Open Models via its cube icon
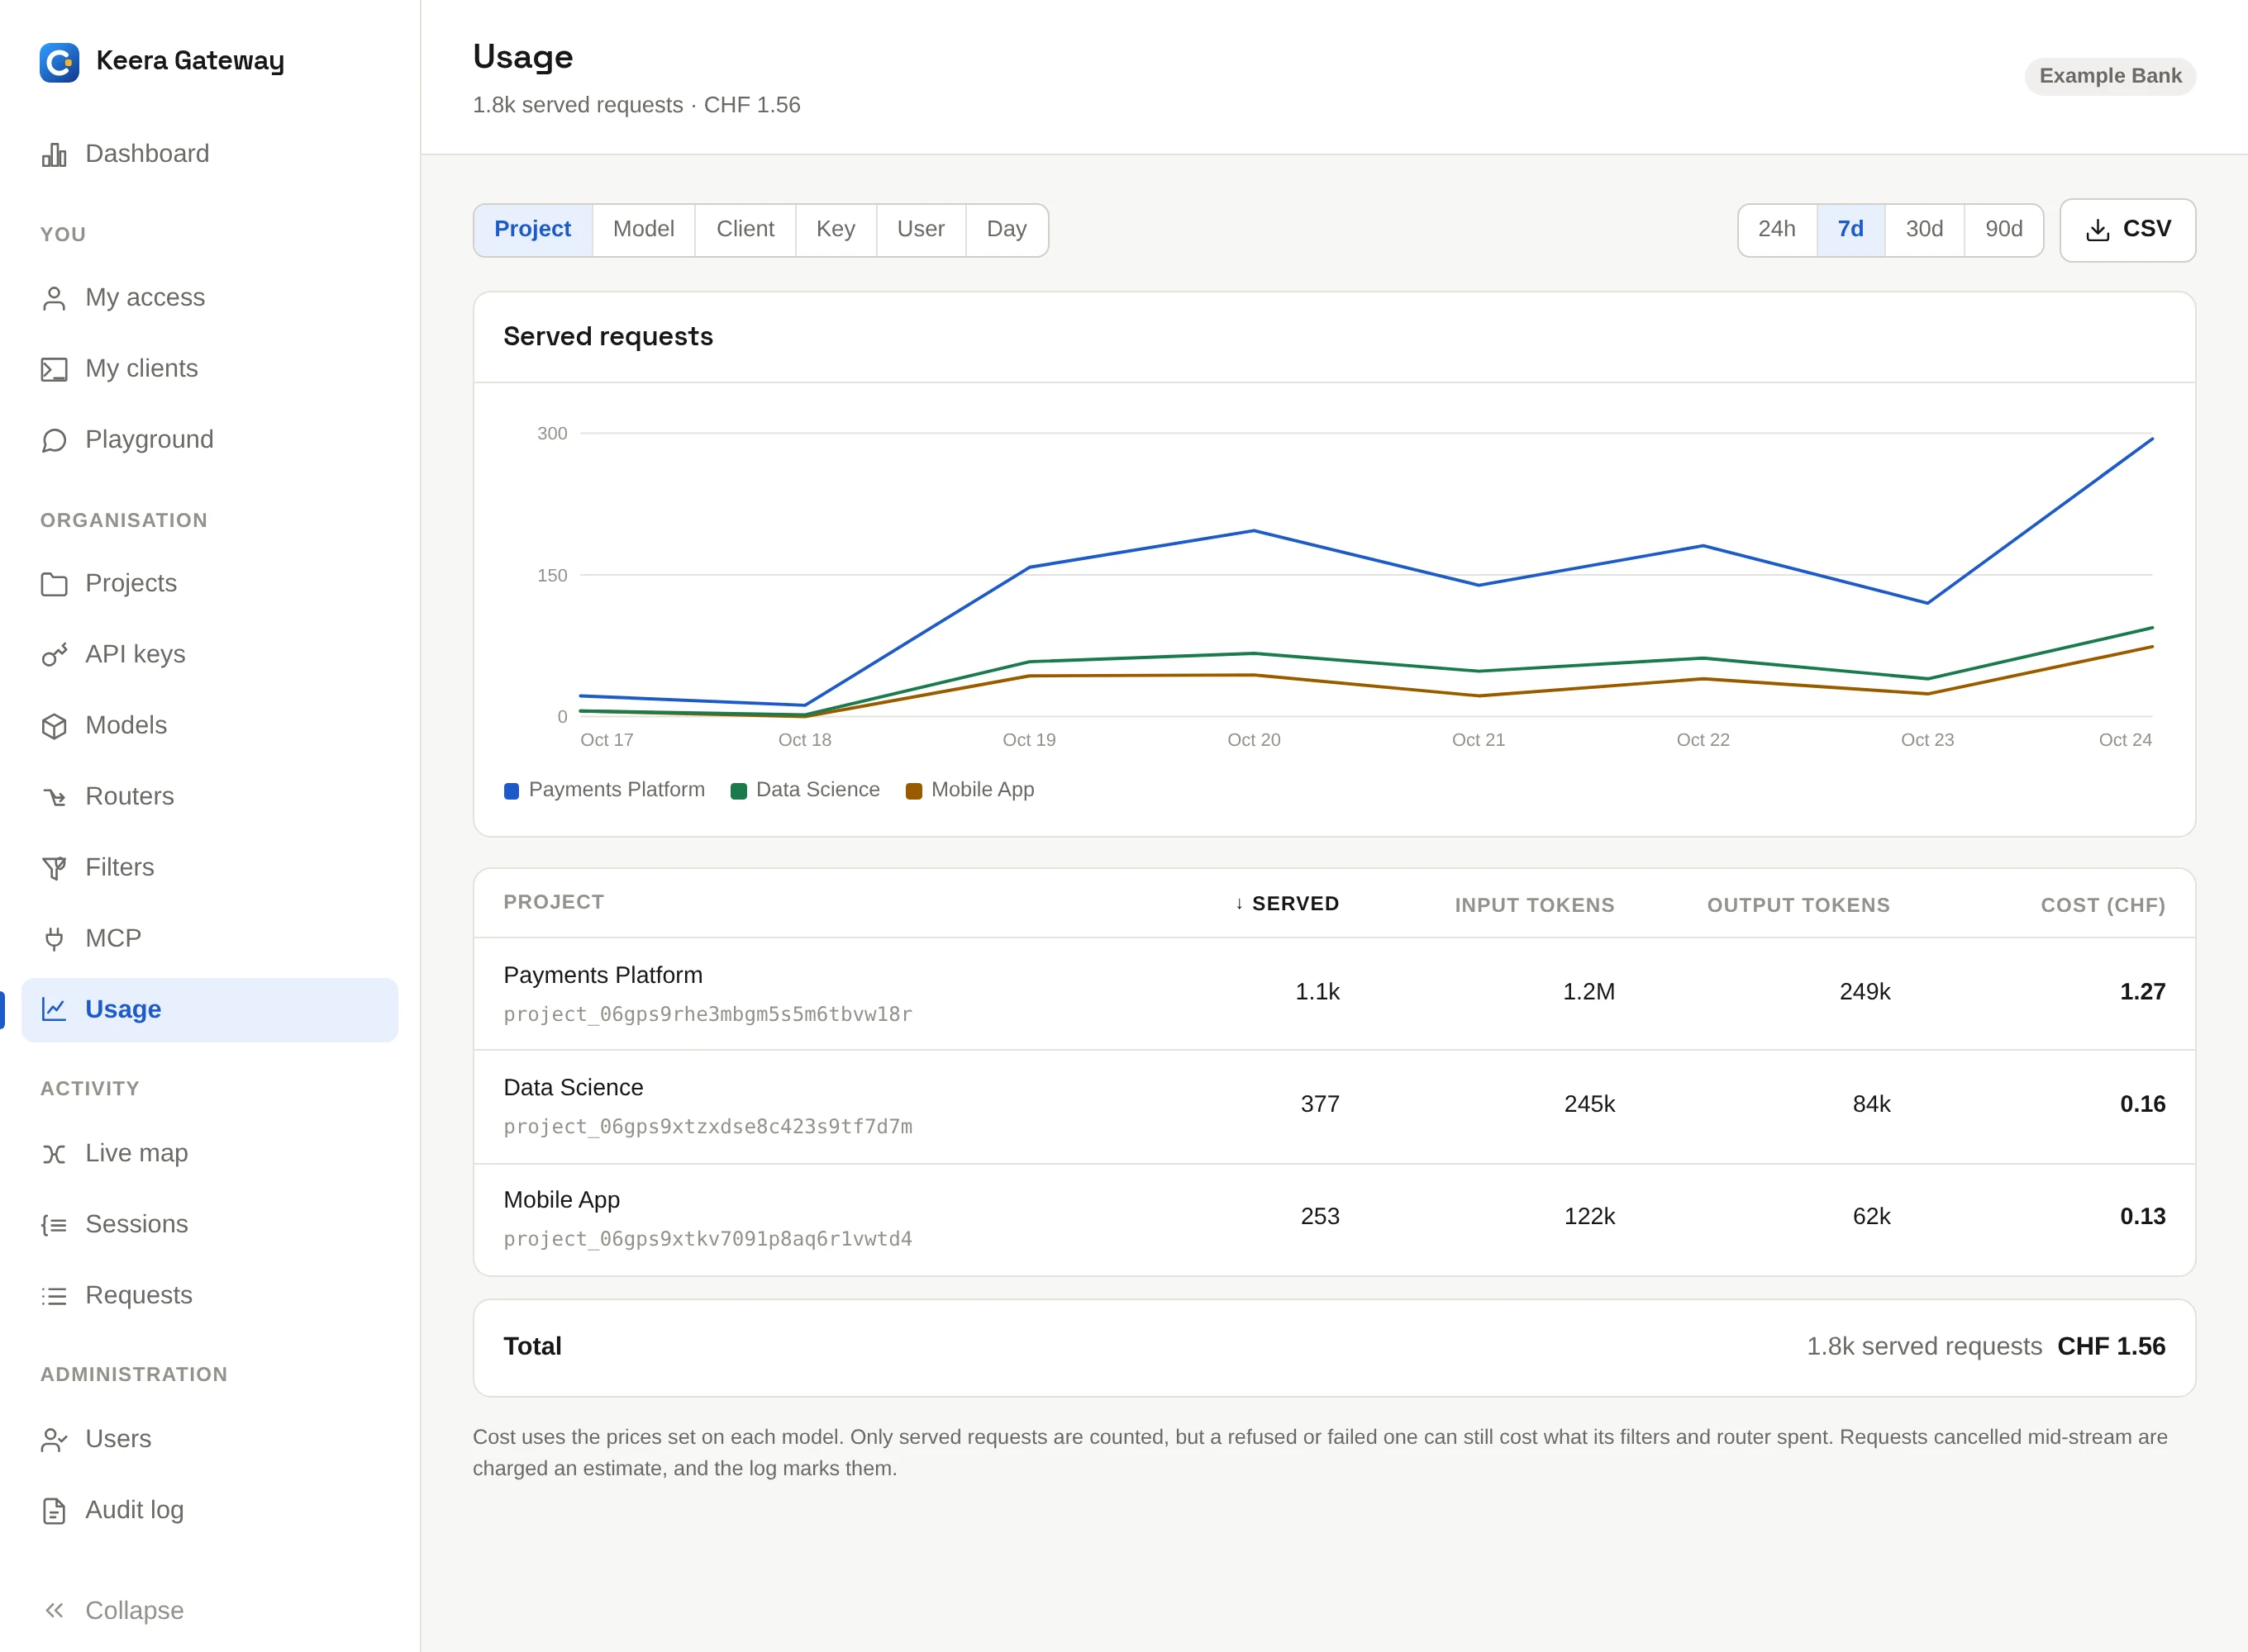The image size is (2248, 1652). [54, 726]
